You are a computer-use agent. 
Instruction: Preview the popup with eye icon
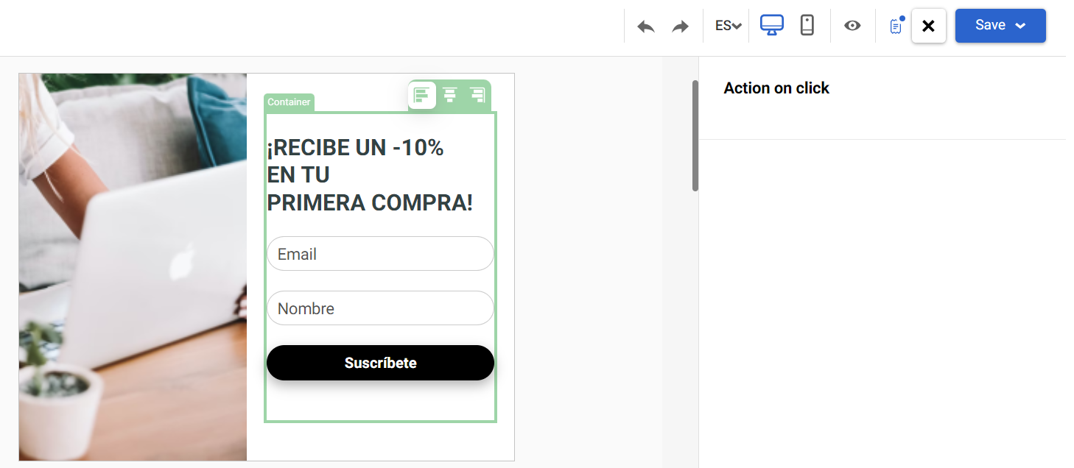point(852,26)
